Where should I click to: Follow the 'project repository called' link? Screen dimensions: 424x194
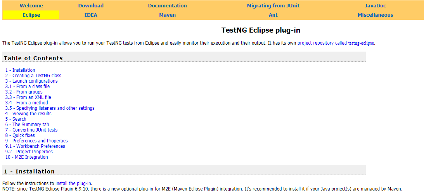[322, 43]
